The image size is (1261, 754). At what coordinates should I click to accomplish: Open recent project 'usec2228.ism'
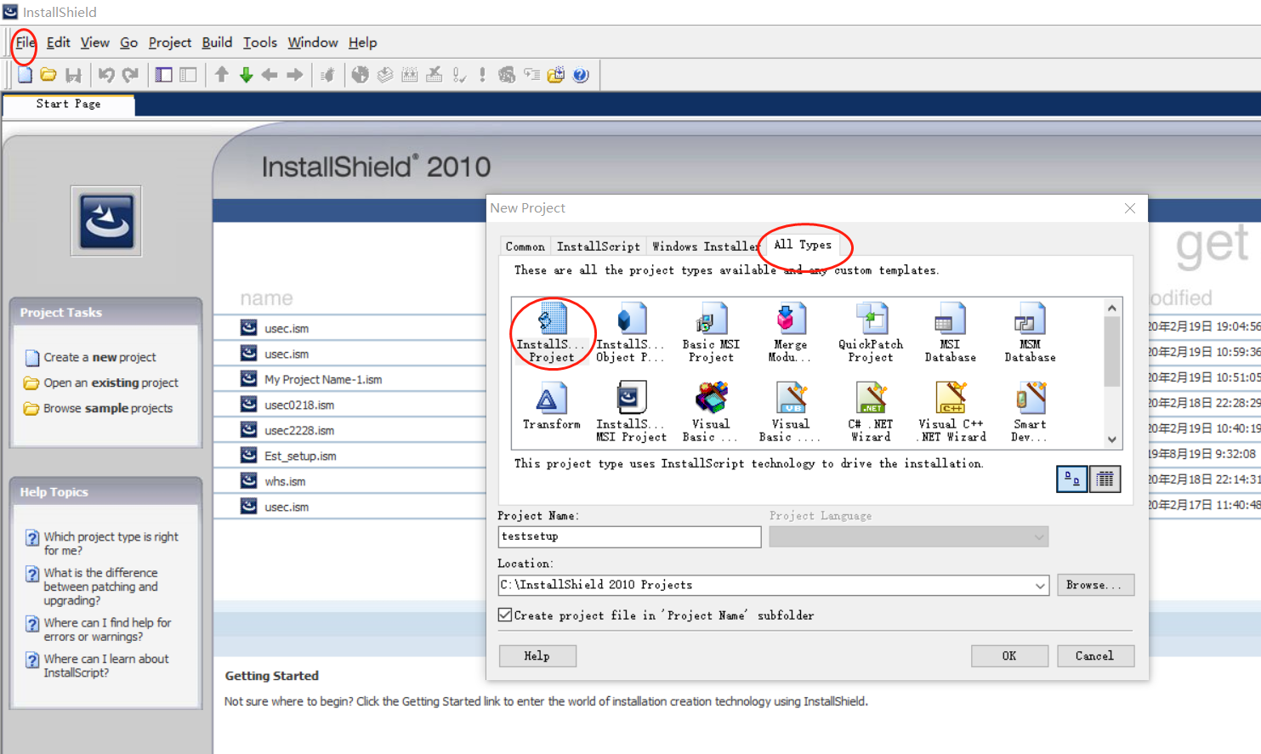(x=298, y=430)
